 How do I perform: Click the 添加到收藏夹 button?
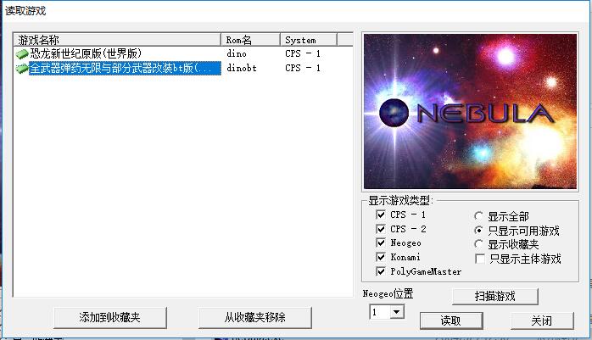pos(110,317)
